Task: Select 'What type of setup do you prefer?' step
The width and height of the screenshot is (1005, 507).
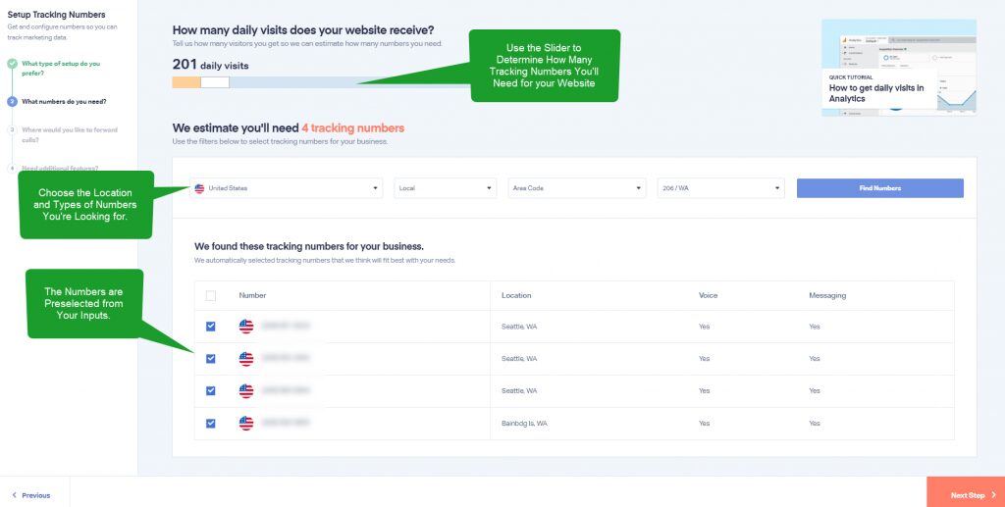Action: (x=61, y=69)
